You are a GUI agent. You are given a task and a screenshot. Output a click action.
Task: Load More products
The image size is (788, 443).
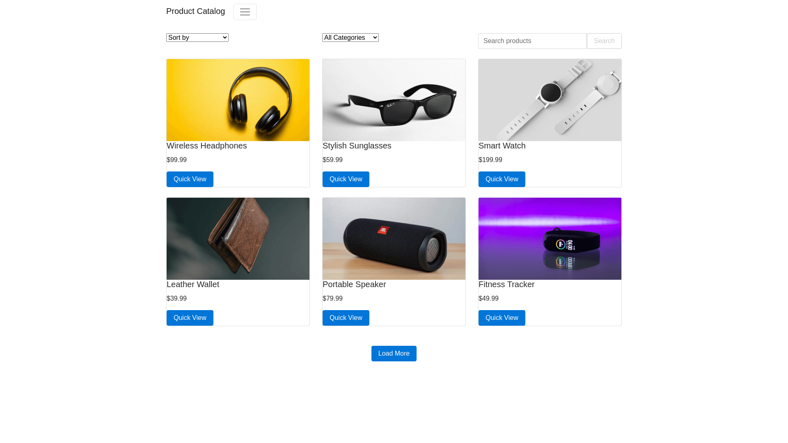click(x=394, y=354)
